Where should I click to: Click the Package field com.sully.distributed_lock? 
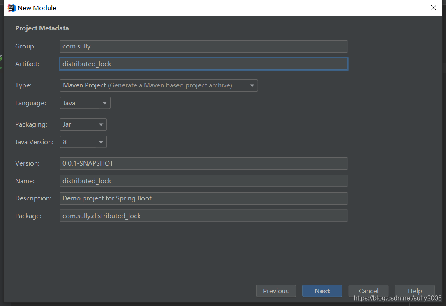coord(203,216)
